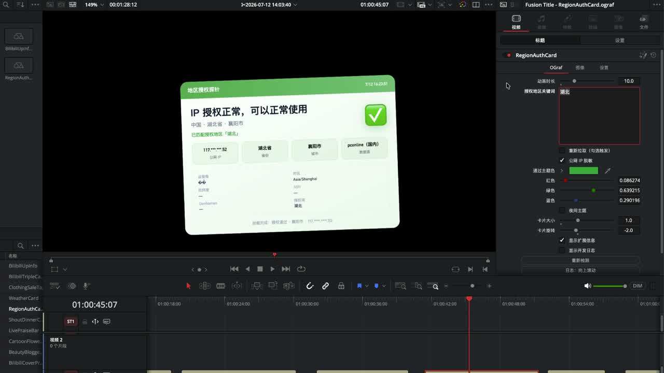Click the Fusion magic wand icon for RegionAuthCard
The height and width of the screenshot is (373, 664).
pos(643,55)
